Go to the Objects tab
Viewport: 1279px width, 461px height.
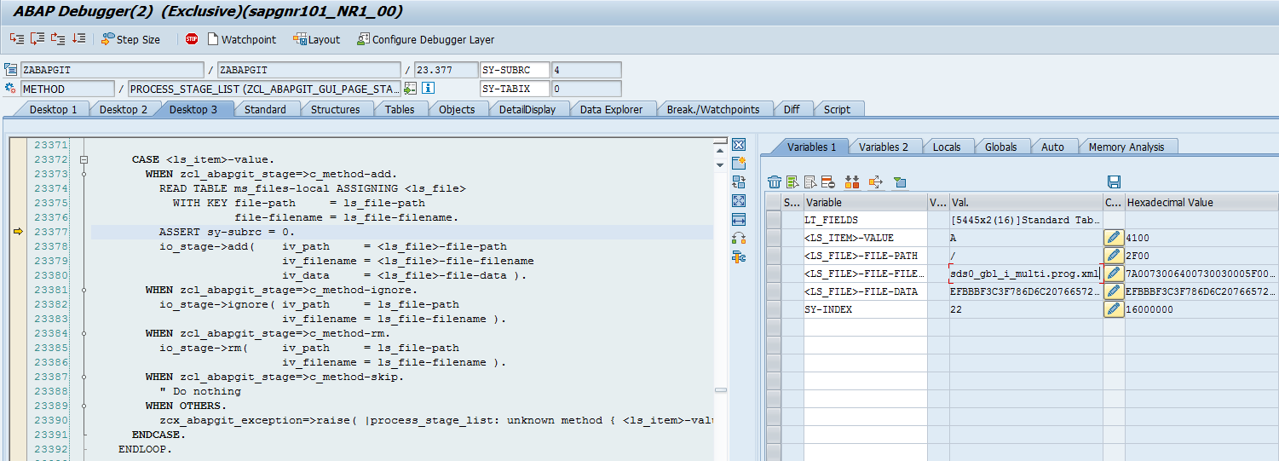coord(457,109)
